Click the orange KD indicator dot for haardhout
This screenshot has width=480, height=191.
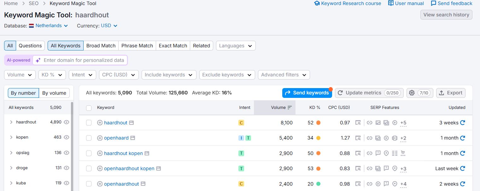tap(318, 123)
